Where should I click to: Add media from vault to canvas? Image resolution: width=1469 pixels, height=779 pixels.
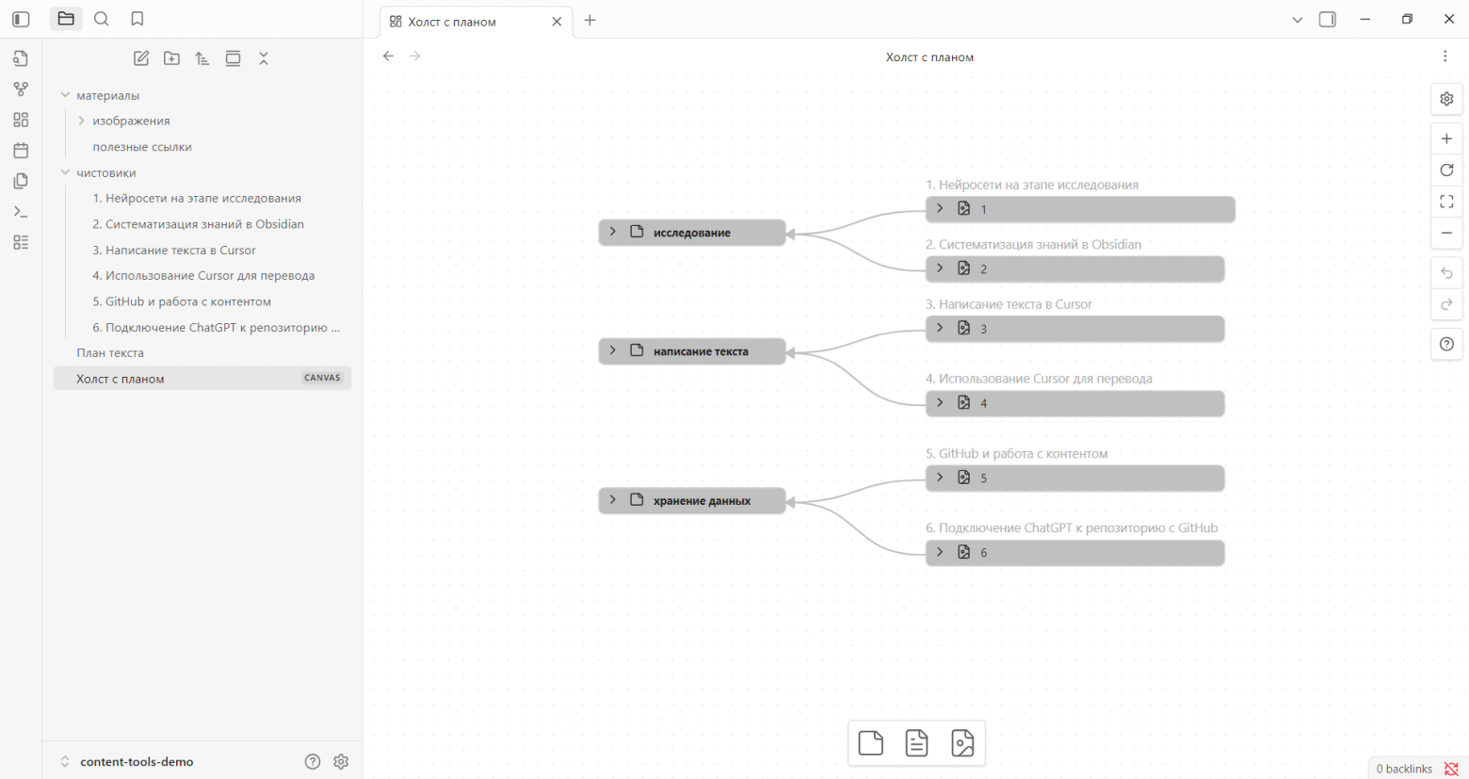click(x=962, y=743)
